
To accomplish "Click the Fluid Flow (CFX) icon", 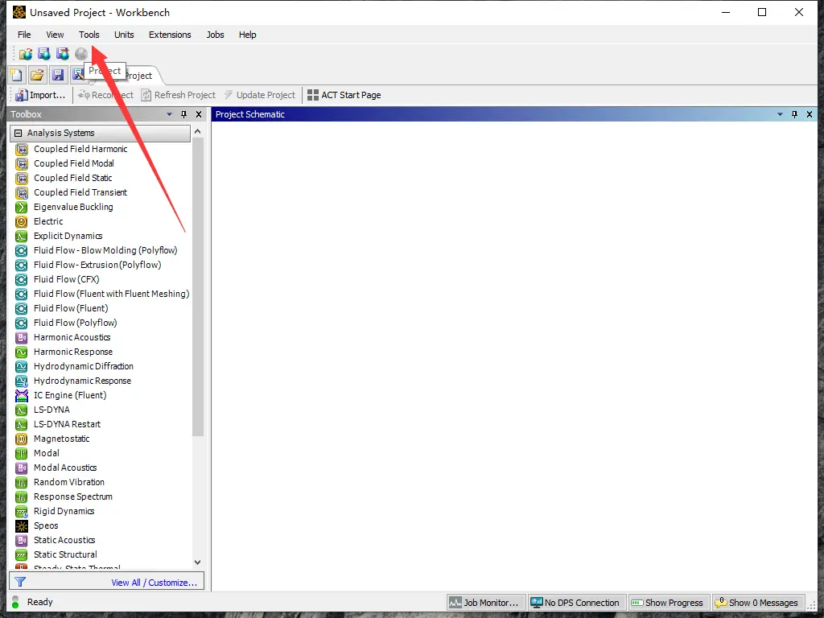I will [22, 279].
